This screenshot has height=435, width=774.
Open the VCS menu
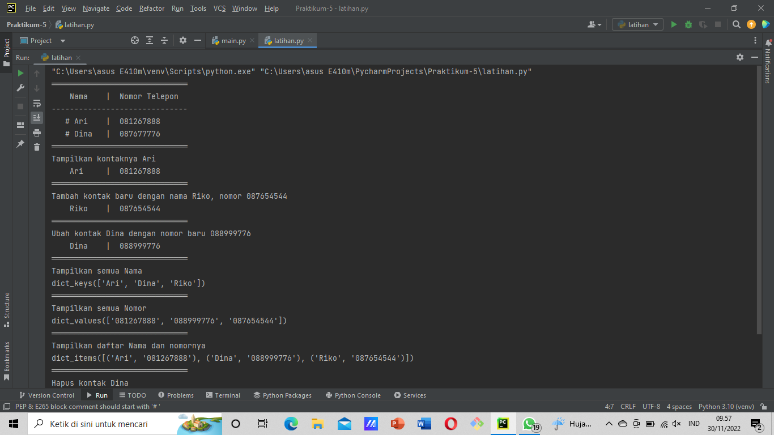[219, 8]
